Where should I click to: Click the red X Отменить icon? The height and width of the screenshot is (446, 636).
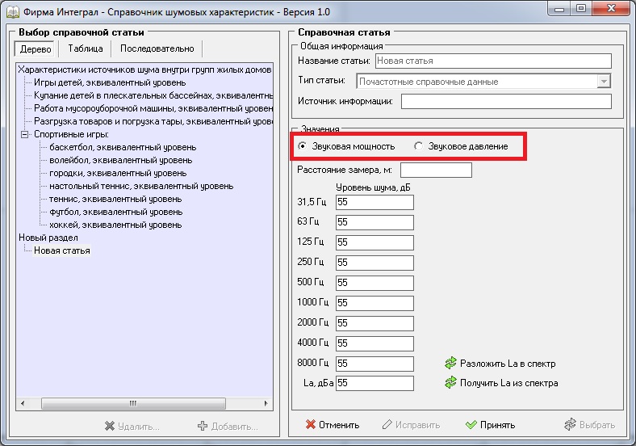click(311, 425)
